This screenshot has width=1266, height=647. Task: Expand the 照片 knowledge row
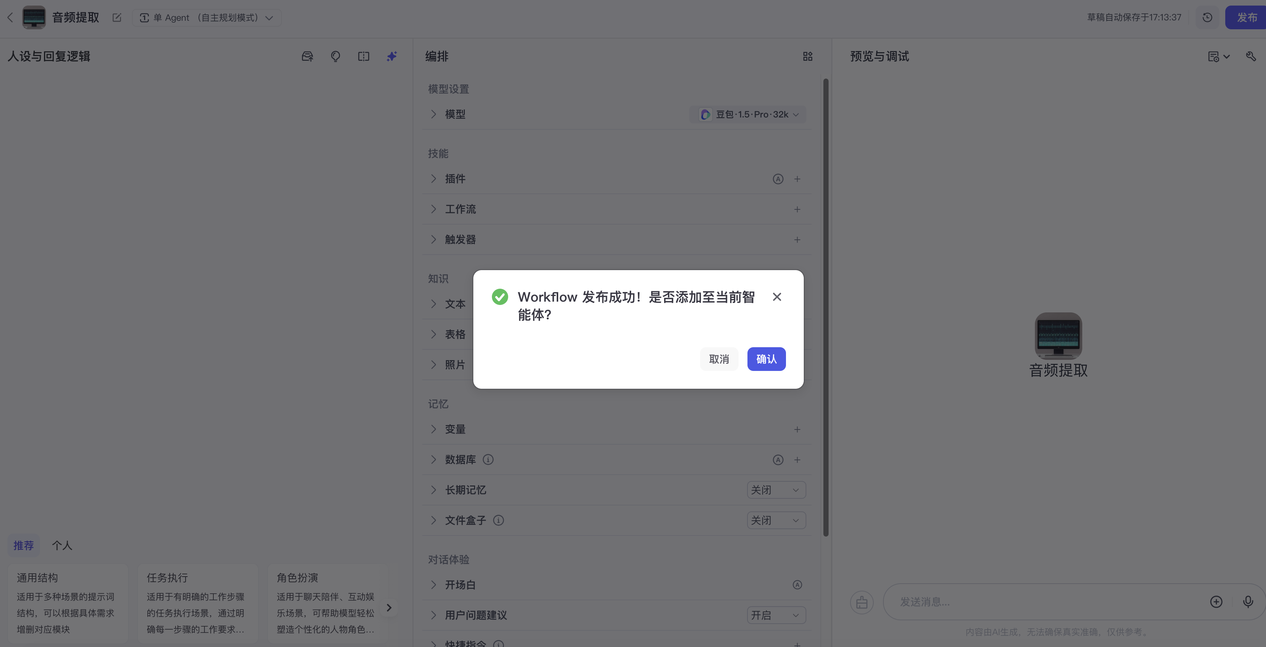click(x=433, y=365)
